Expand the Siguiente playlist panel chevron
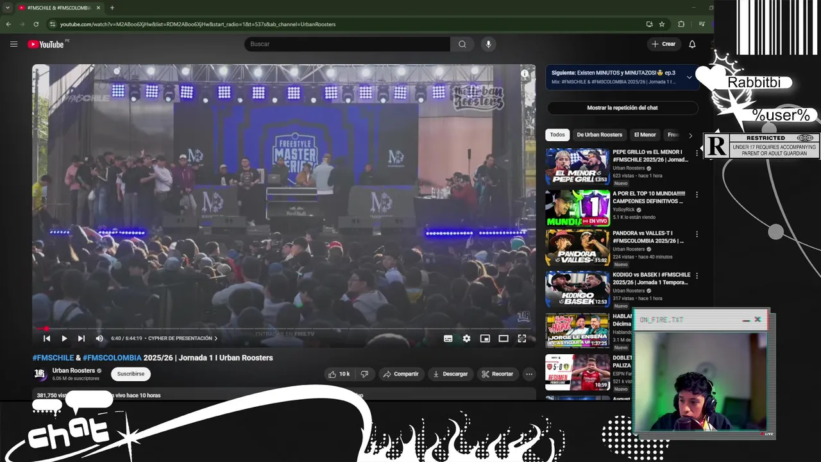The height and width of the screenshot is (462, 821). (x=690, y=77)
